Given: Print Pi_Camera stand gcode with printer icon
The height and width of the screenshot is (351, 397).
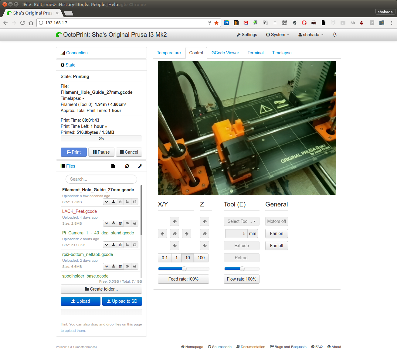Looking at the screenshot, I should click(135, 245).
